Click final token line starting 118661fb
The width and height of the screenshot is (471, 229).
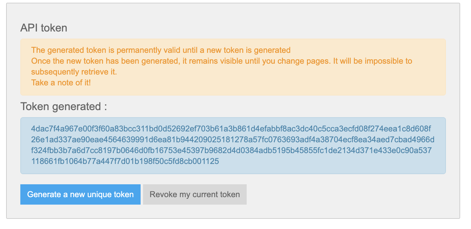point(125,161)
